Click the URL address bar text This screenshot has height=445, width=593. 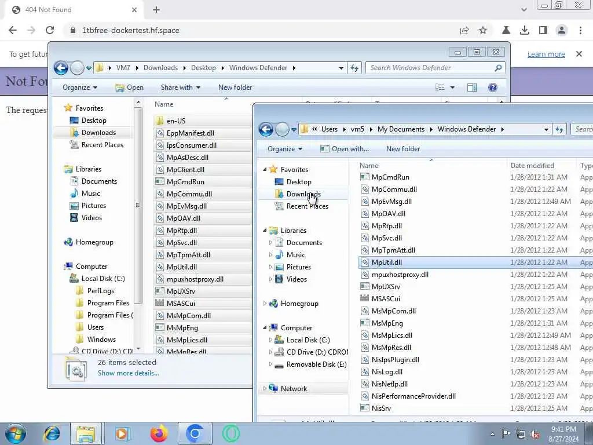pos(131,30)
